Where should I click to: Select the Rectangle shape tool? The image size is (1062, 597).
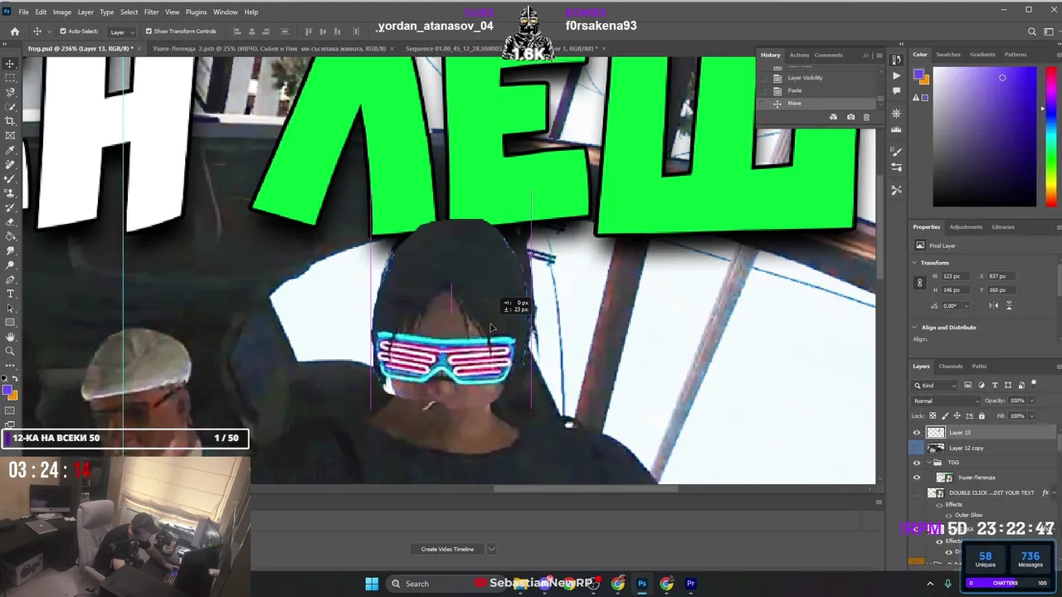point(10,323)
